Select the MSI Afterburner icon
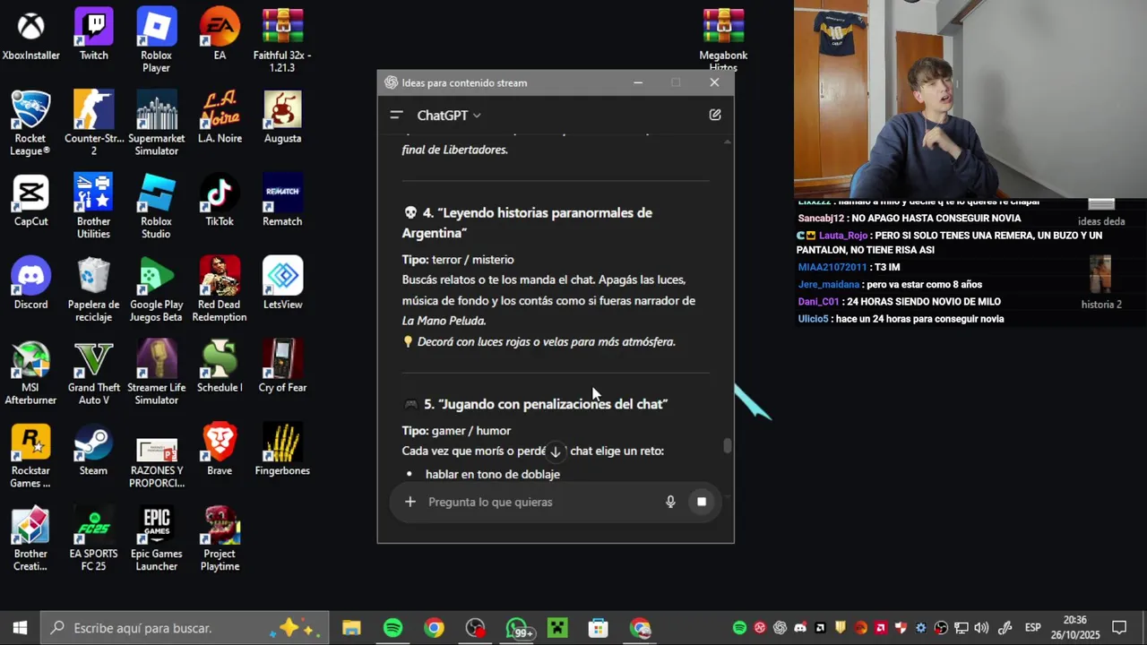The width and height of the screenshot is (1147, 645). (x=30, y=373)
